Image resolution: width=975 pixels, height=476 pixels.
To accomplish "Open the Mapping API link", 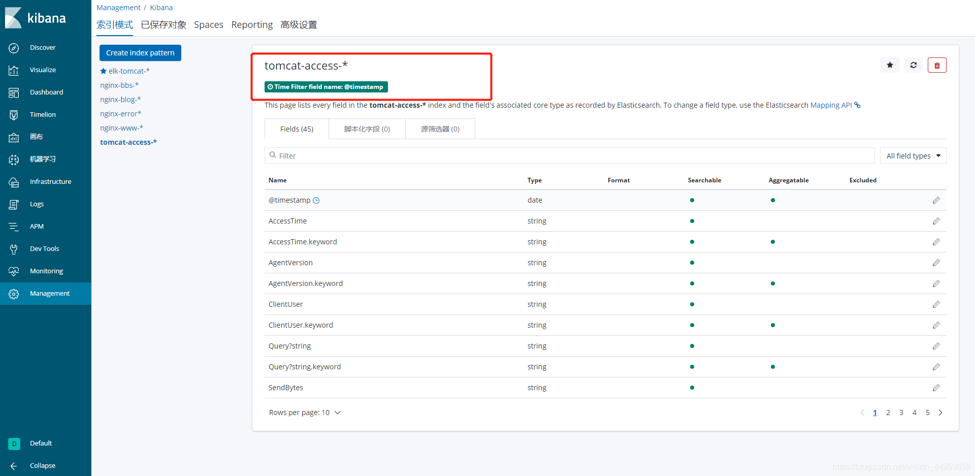I will click(831, 105).
